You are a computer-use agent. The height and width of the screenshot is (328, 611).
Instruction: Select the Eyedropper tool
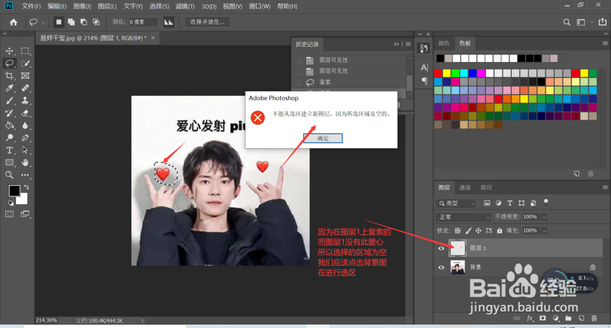tap(9, 88)
